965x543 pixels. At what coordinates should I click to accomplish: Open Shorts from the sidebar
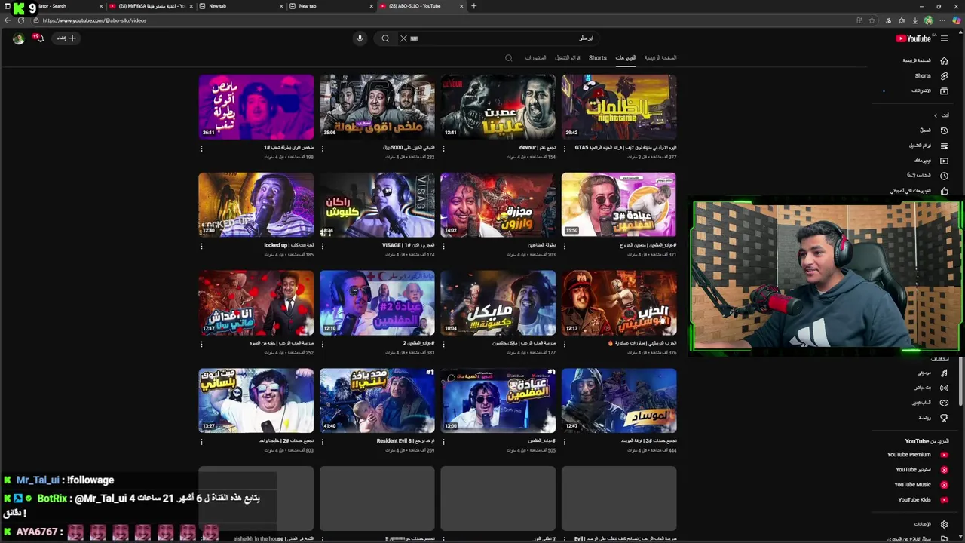[x=923, y=75]
